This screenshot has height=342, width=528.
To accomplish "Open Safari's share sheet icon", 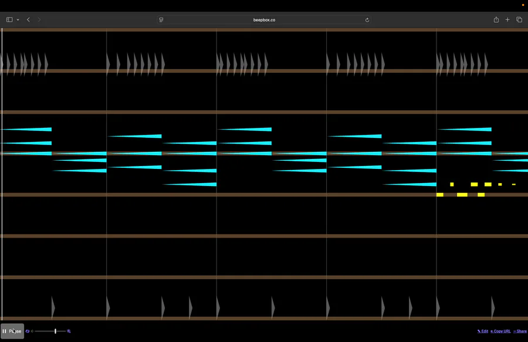I will tap(496, 19).
